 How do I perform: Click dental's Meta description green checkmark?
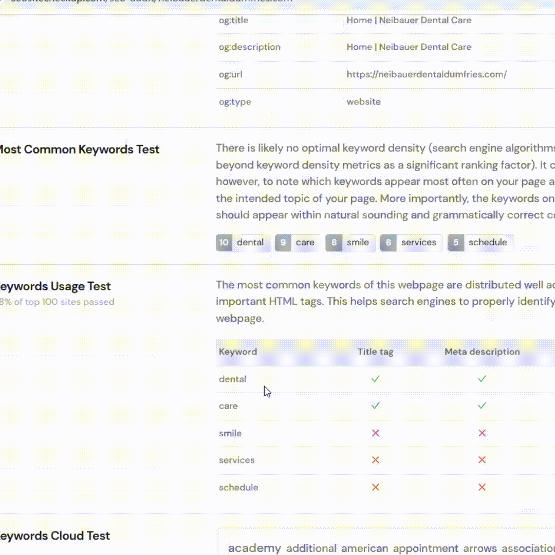tap(482, 379)
